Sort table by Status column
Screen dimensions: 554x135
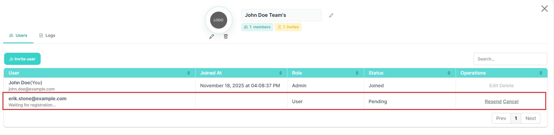(x=449, y=73)
